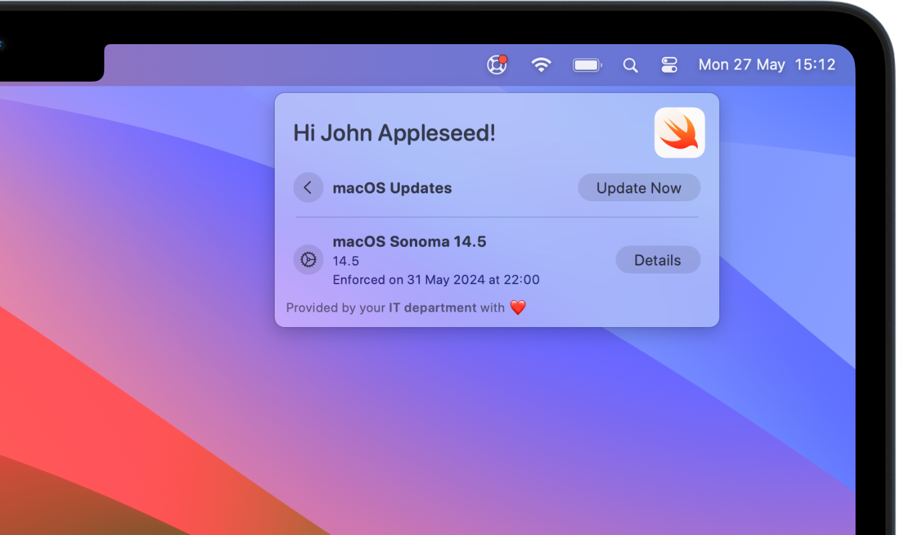View Details for macOS Sonoma 14.5
This screenshot has height=535, width=901.
pos(658,260)
